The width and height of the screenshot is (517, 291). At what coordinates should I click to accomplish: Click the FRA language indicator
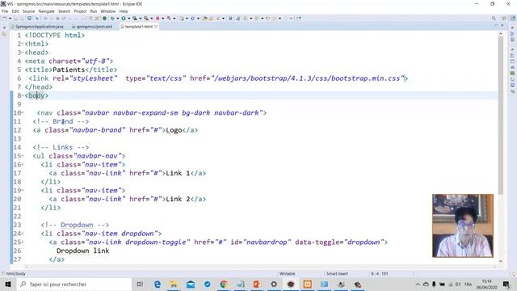tap(468, 284)
